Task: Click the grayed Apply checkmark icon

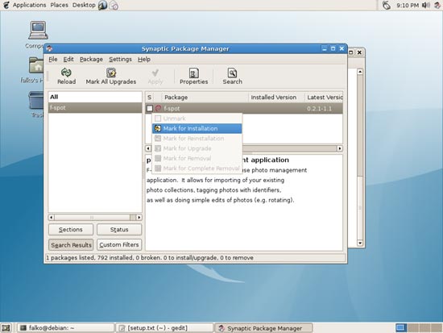Action: point(155,73)
